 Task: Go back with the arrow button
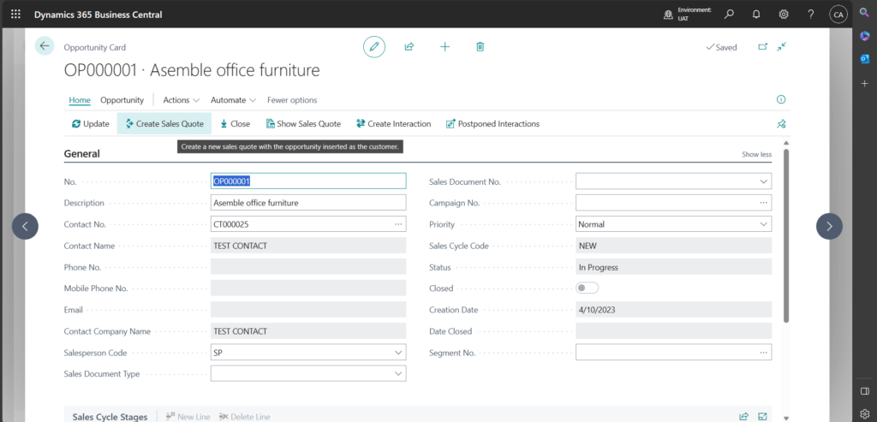pyautogui.click(x=45, y=46)
